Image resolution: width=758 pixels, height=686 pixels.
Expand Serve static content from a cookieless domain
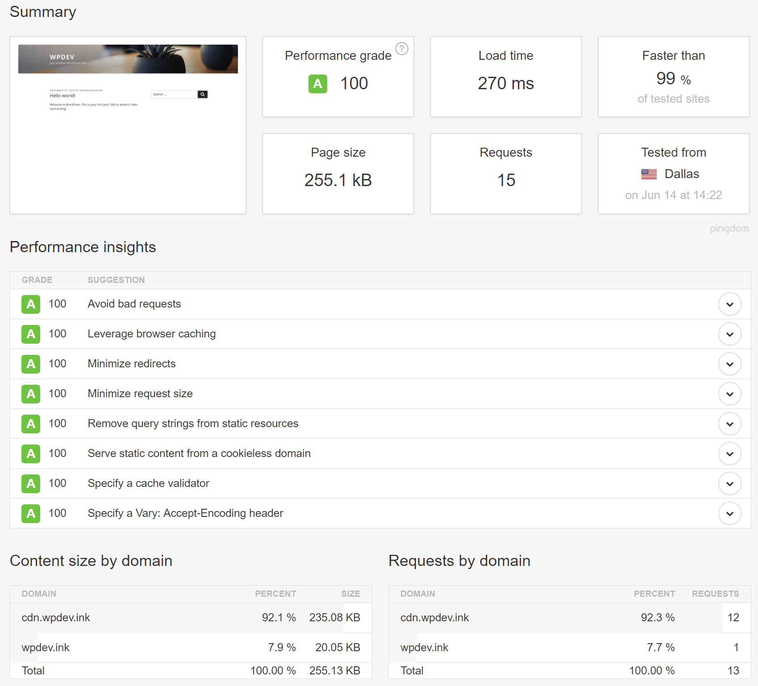coord(730,453)
